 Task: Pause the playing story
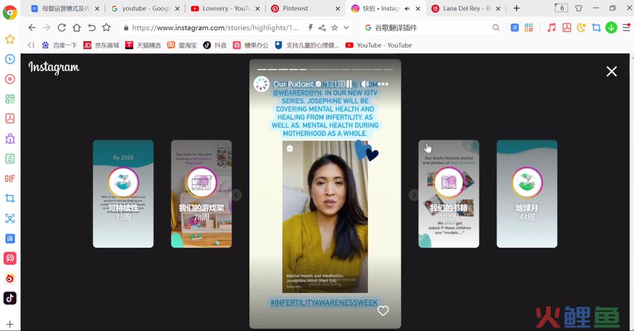click(349, 84)
